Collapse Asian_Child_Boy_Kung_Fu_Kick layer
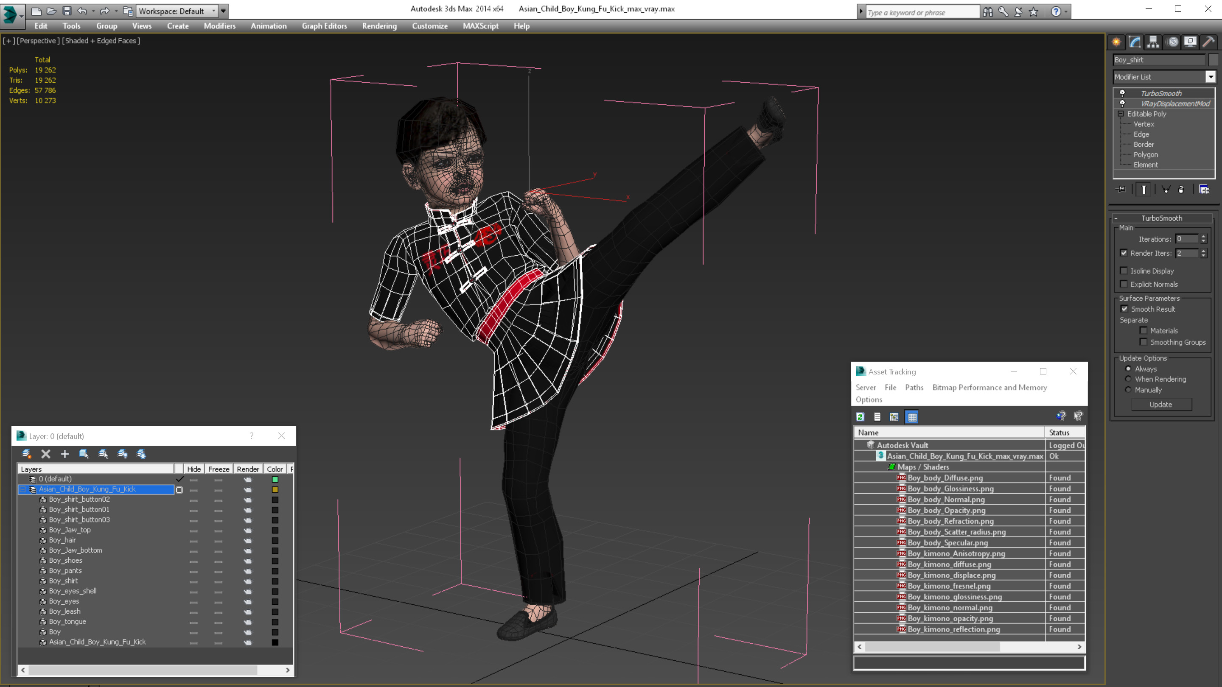 point(22,489)
